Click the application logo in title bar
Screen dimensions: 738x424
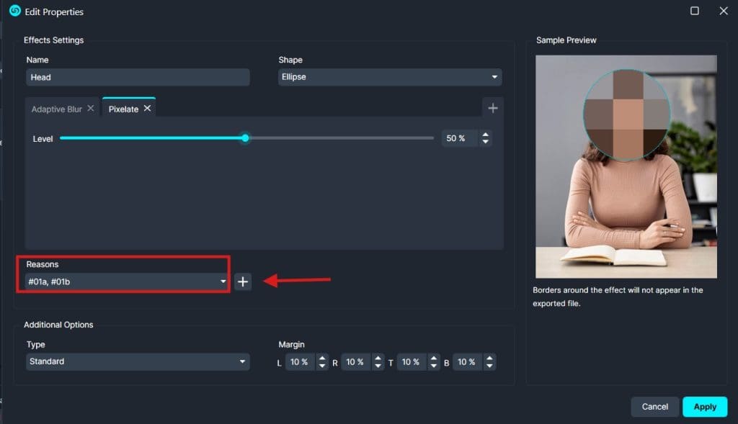point(14,11)
